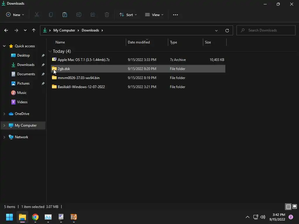
Task: Click the Delete trash icon
Action: point(107,15)
